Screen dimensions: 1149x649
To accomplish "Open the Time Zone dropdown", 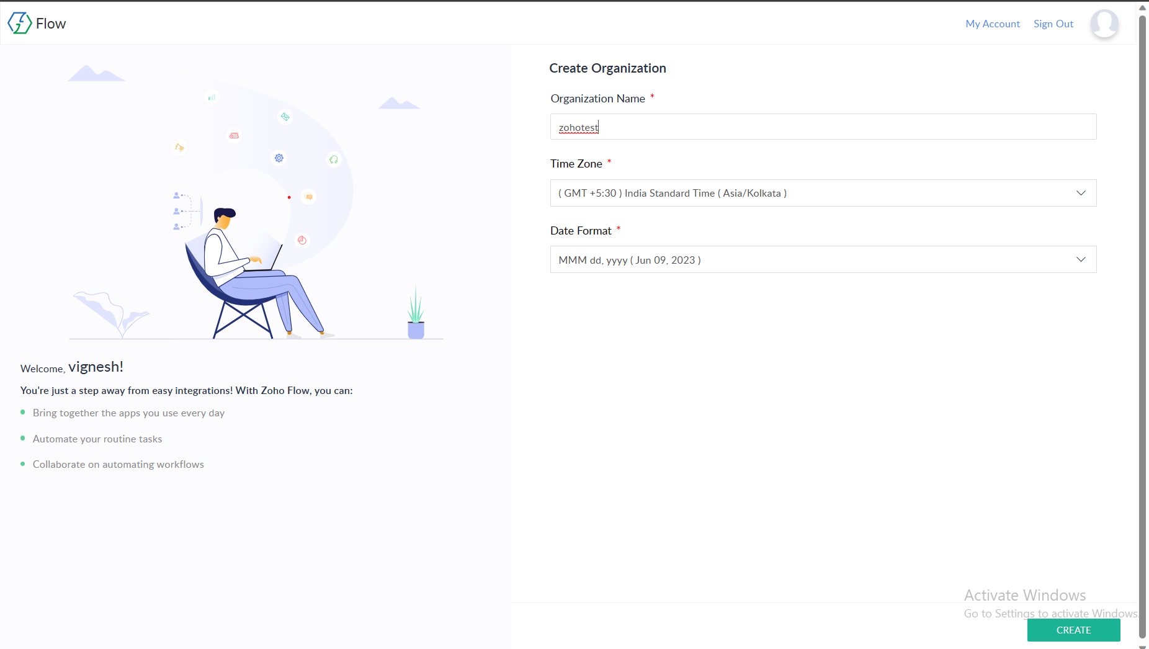I will pyautogui.click(x=823, y=193).
